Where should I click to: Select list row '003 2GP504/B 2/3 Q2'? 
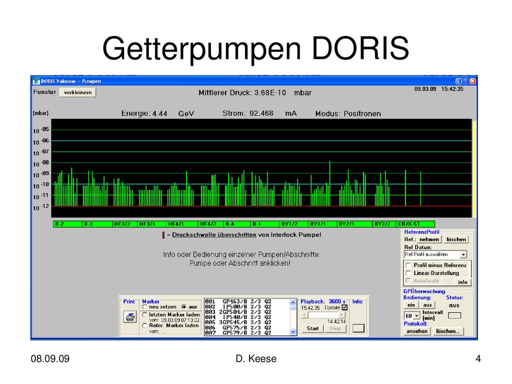(238, 312)
